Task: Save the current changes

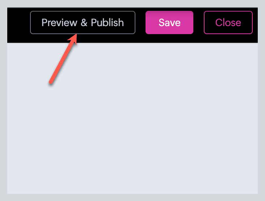Action: [x=169, y=22]
